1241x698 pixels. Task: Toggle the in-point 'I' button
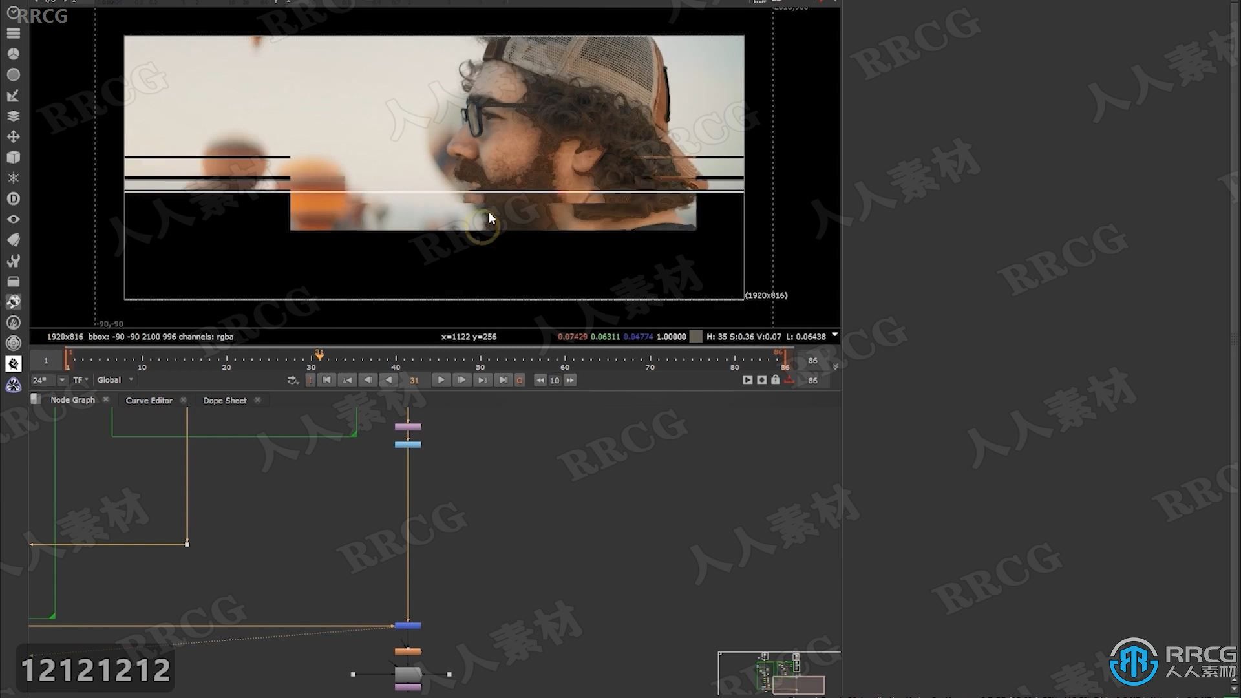(x=310, y=380)
